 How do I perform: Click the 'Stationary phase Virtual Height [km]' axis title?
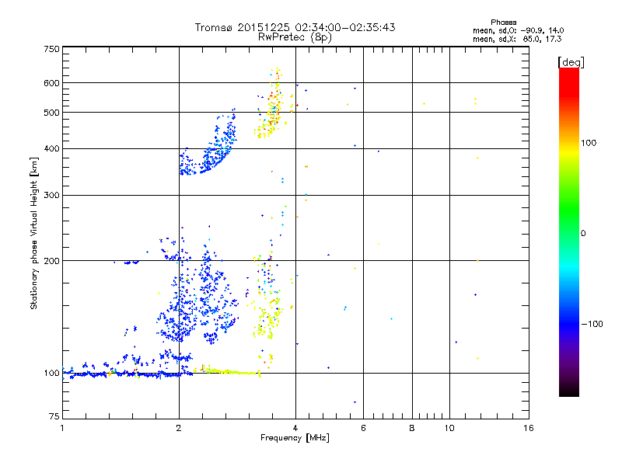coord(33,234)
